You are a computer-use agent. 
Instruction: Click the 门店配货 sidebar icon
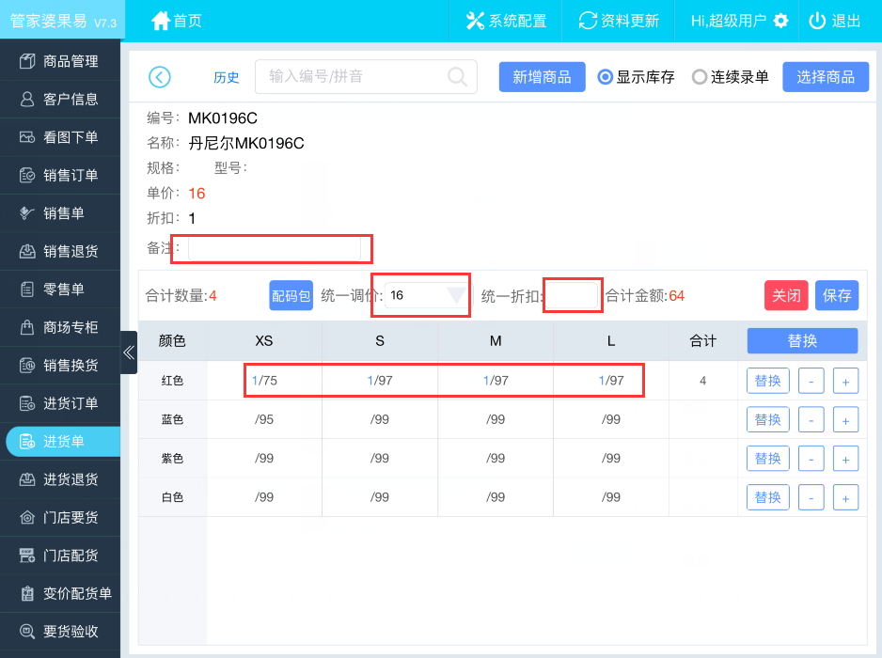tap(27, 556)
